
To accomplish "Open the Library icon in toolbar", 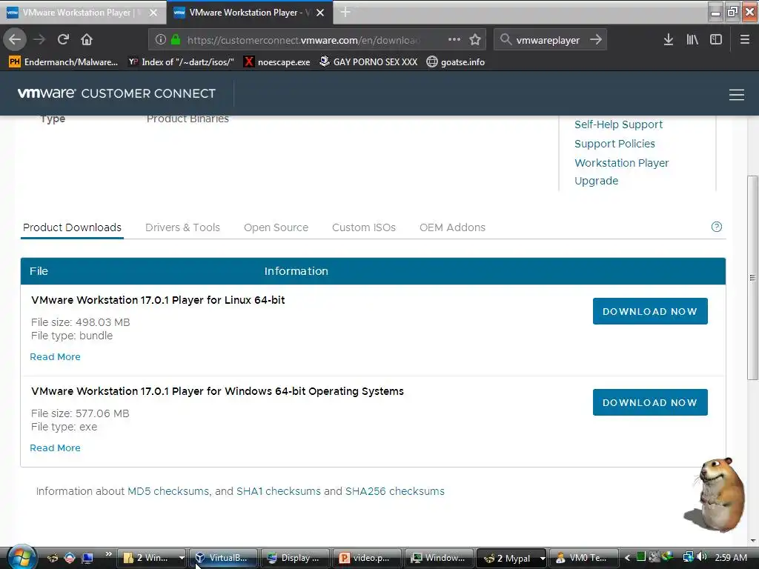I will click(x=692, y=39).
